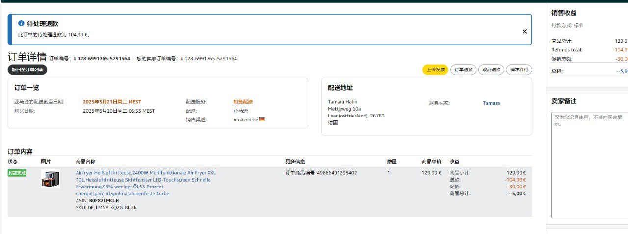The height and width of the screenshot is (234, 628).
Task: Click into the 卖家备注 notes text area
Action: [x=589, y=164]
